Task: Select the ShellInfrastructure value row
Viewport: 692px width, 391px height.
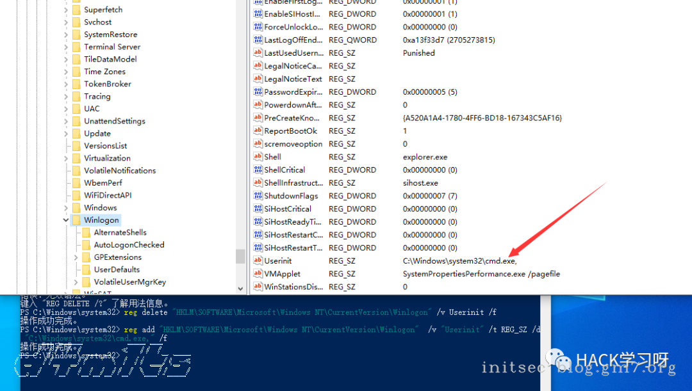Action: click(293, 183)
